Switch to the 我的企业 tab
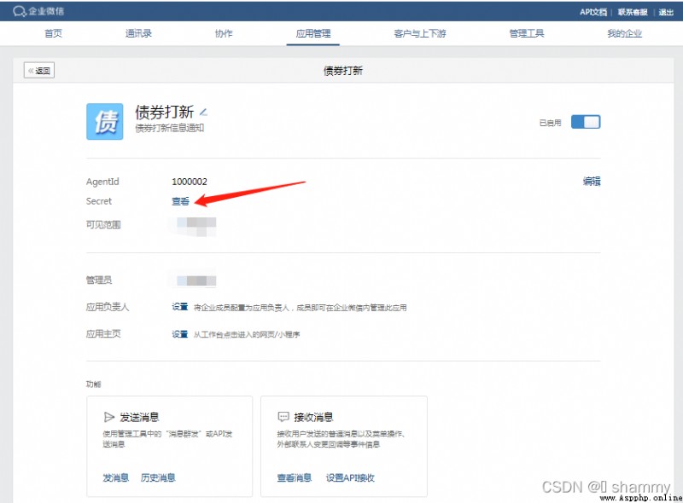683x503 pixels. (x=625, y=33)
